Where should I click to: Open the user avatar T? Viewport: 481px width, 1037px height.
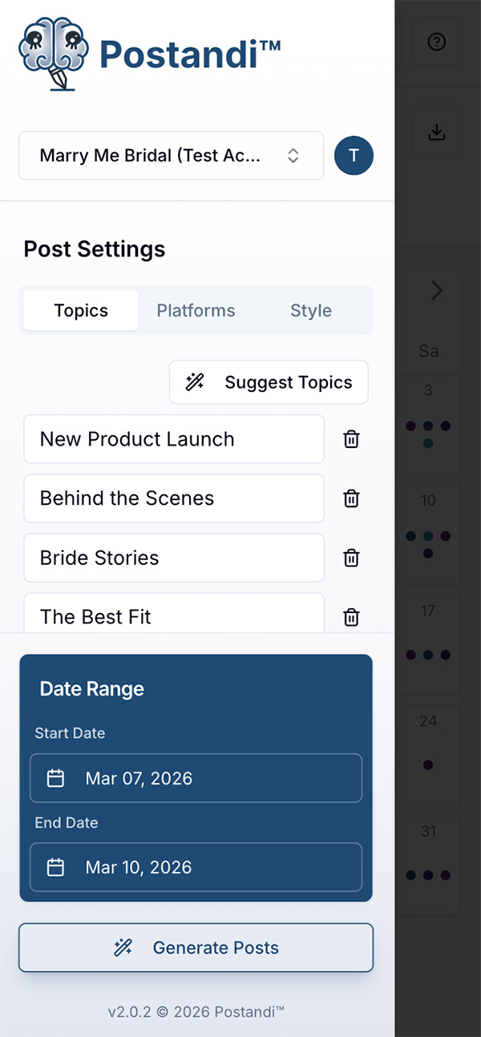pyautogui.click(x=354, y=155)
